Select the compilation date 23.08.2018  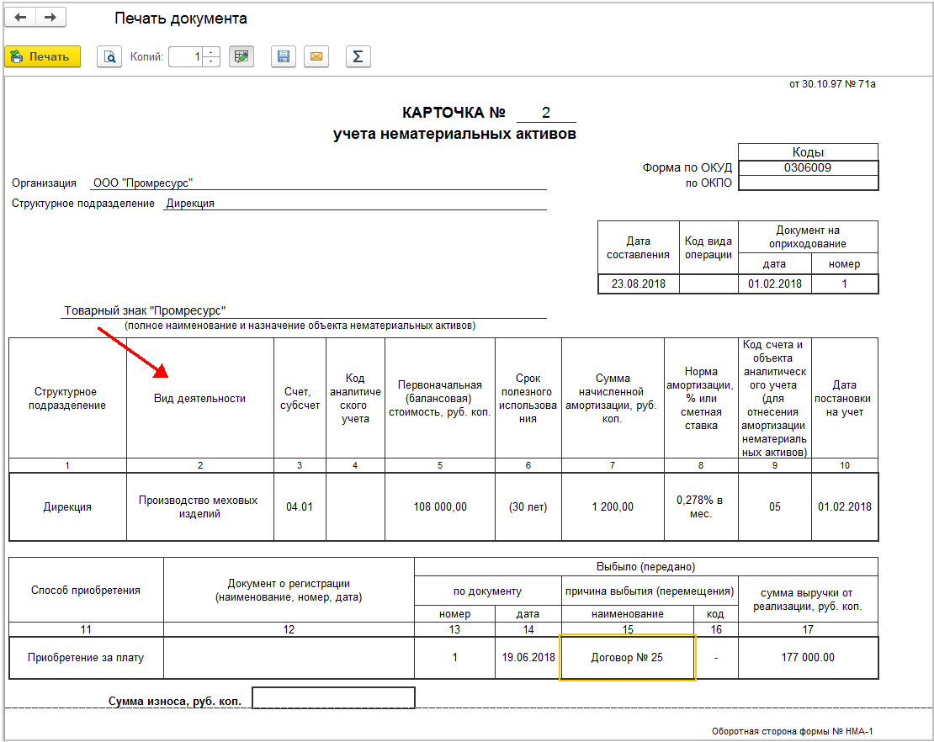pyautogui.click(x=639, y=284)
